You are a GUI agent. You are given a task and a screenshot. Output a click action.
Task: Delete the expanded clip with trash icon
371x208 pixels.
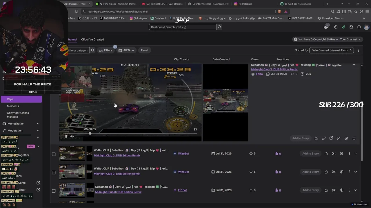[354, 138]
